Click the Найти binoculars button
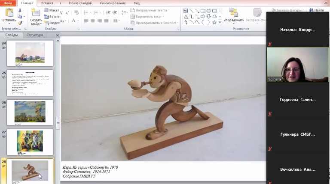Screen dimensions: 330x184 tap(317, 10)
